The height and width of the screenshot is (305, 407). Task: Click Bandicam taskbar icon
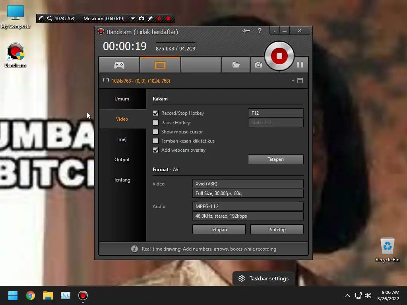(83, 295)
